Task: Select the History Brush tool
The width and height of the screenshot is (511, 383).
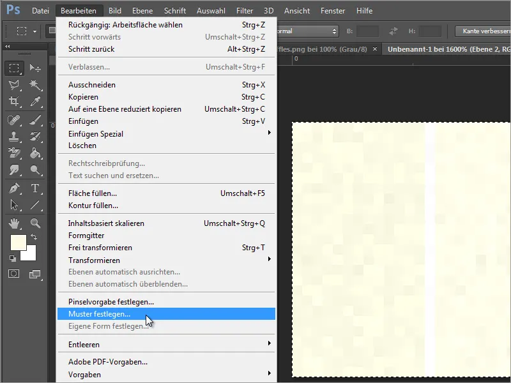Action: click(35, 137)
